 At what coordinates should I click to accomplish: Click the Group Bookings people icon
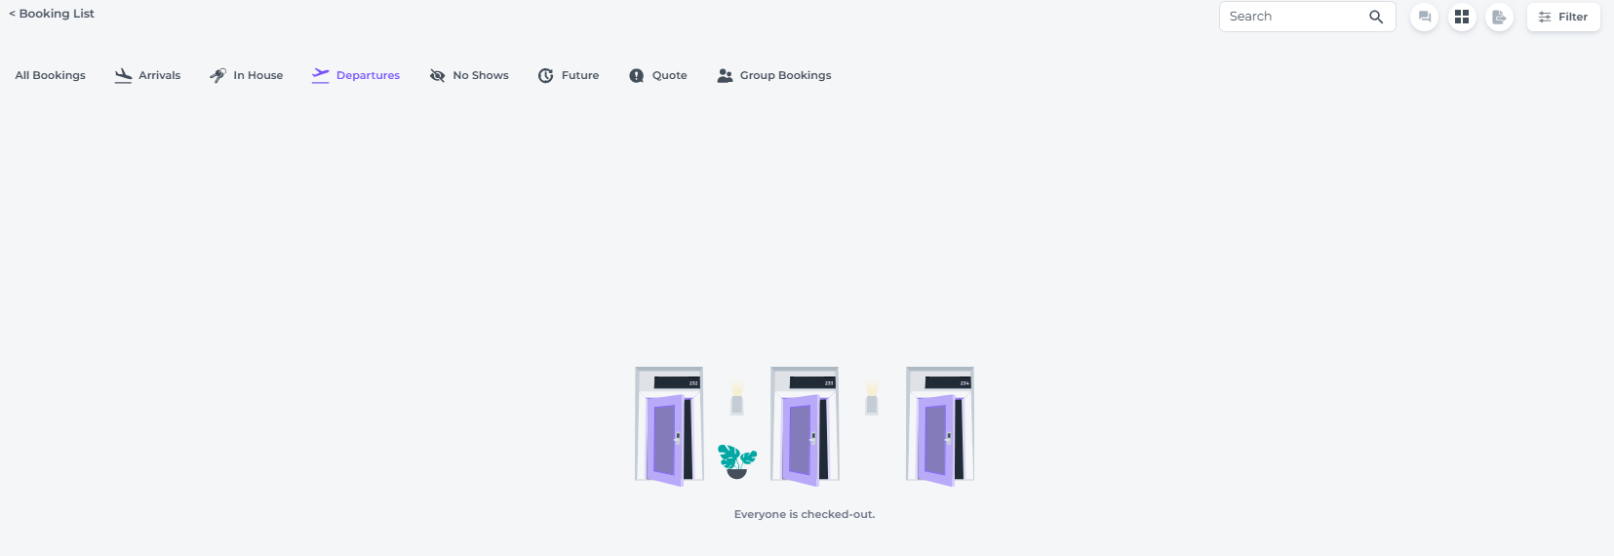(x=725, y=75)
